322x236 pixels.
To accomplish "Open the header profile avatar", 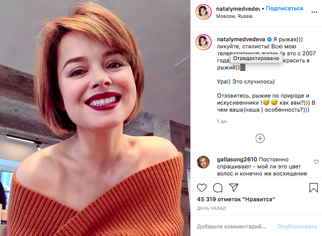I will (204, 13).
